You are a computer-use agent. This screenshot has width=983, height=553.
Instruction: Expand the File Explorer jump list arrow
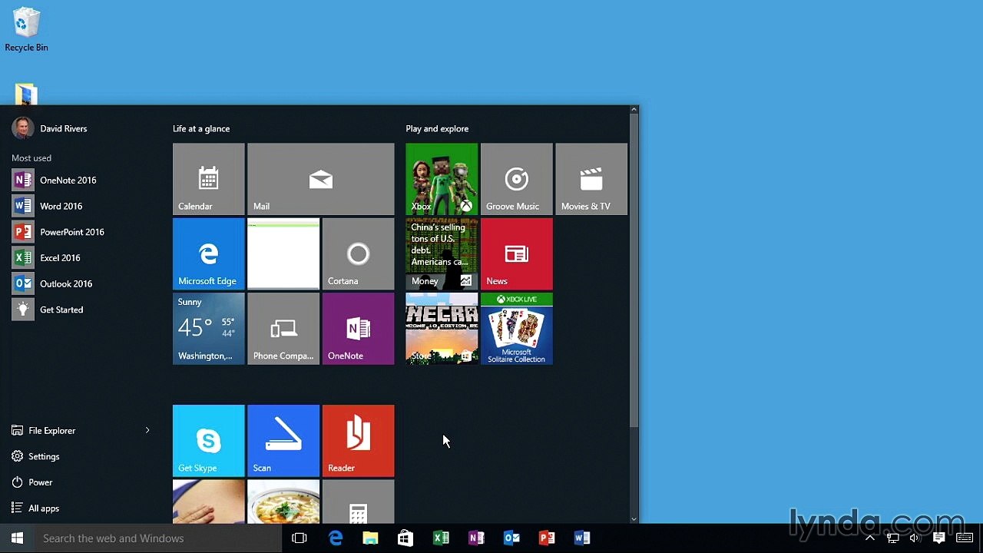click(147, 431)
